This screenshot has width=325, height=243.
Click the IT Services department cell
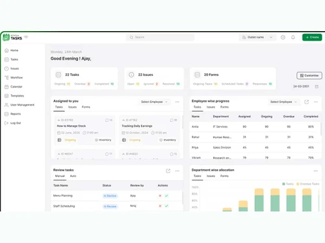coord(220,126)
